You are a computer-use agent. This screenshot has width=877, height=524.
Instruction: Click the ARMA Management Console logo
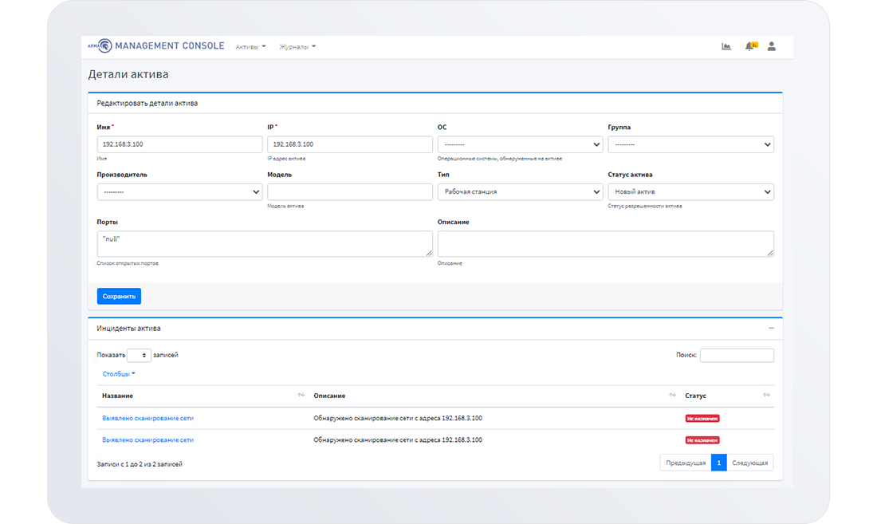click(155, 45)
